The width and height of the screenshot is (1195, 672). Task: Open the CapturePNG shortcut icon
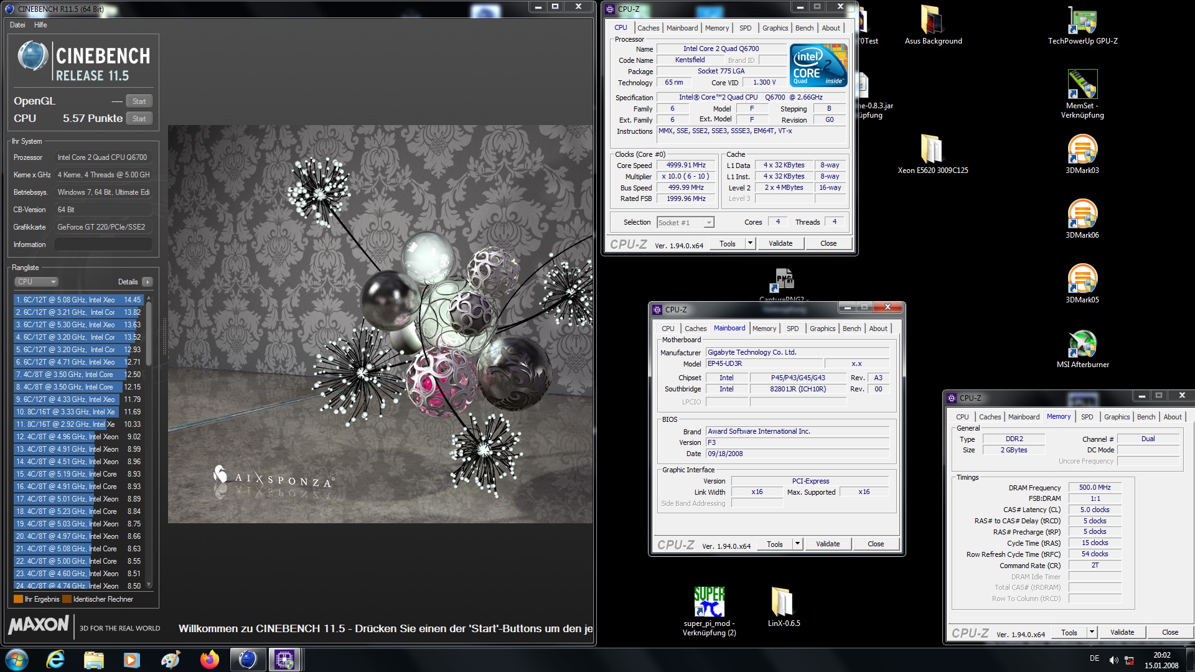point(784,281)
